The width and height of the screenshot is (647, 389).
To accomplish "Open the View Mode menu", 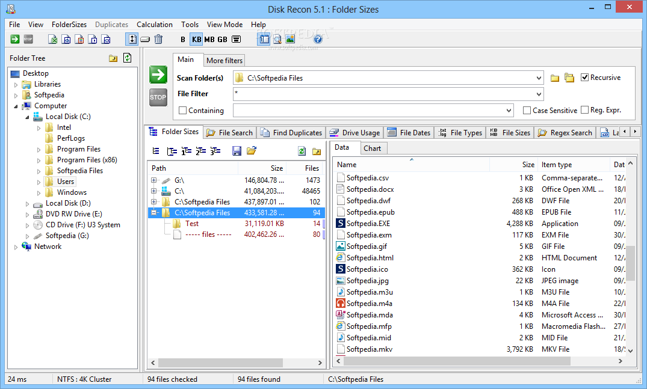I will tap(225, 25).
